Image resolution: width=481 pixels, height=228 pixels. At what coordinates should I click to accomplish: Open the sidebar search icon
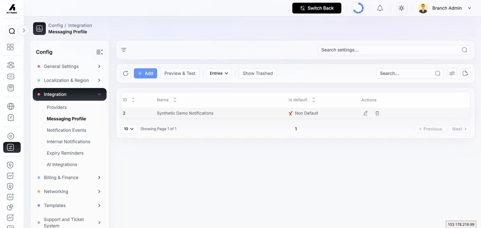[x=12, y=31]
